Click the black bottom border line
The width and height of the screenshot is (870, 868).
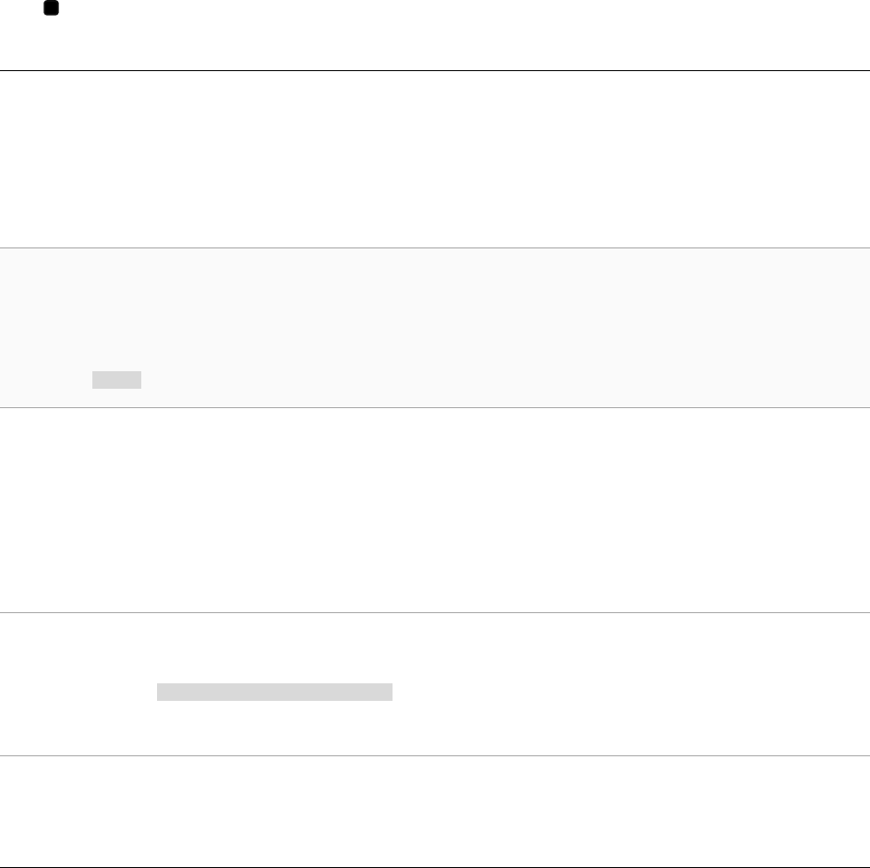(x=435, y=867)
